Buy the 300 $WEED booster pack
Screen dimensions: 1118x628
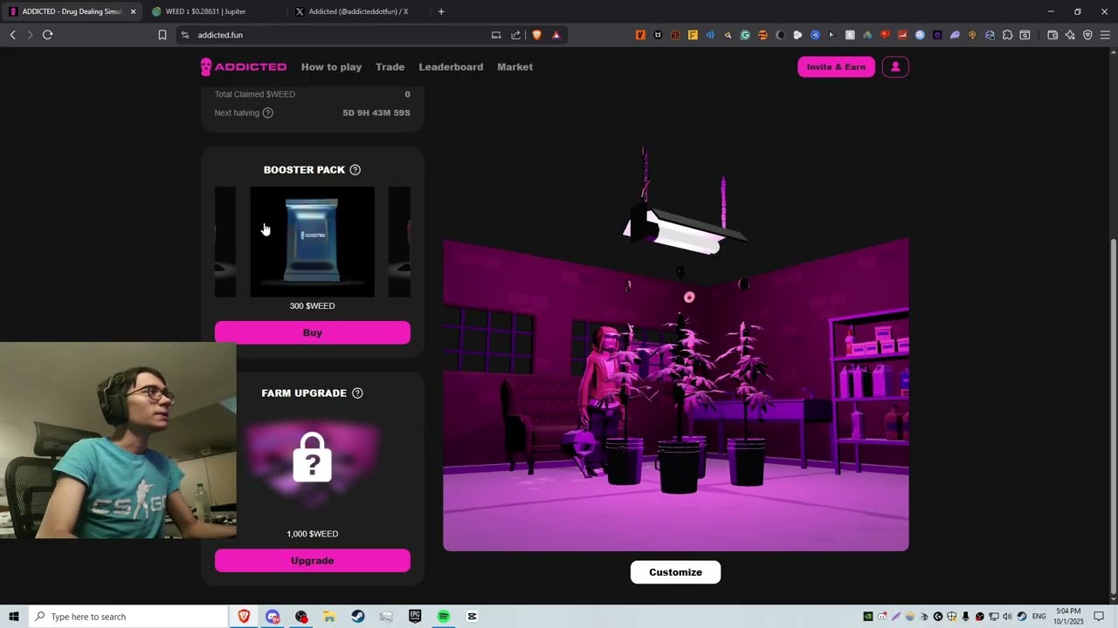tap(312, 332)
